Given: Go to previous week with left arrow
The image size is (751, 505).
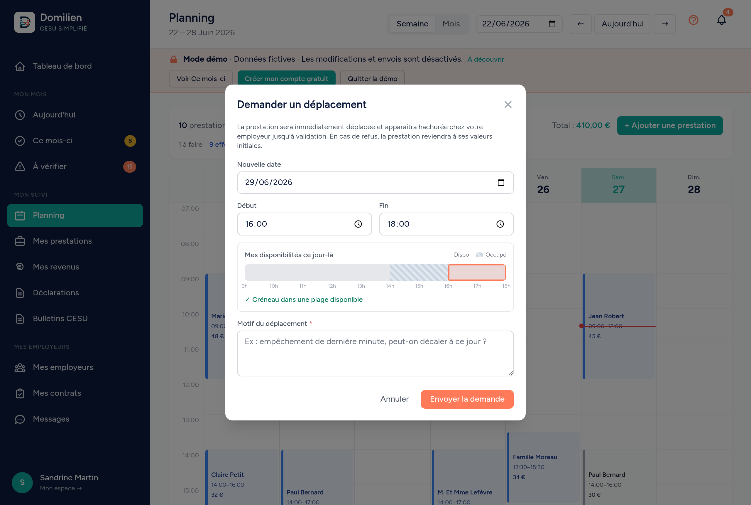Looking at the screenshot, I should tap(581, 24).
